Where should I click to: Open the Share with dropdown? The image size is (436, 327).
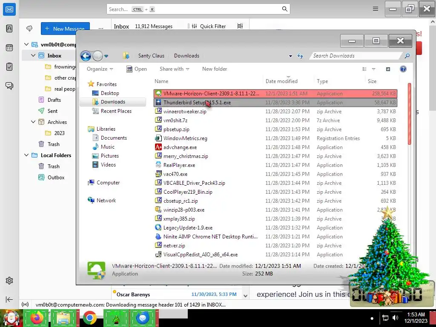click(174, 69)
